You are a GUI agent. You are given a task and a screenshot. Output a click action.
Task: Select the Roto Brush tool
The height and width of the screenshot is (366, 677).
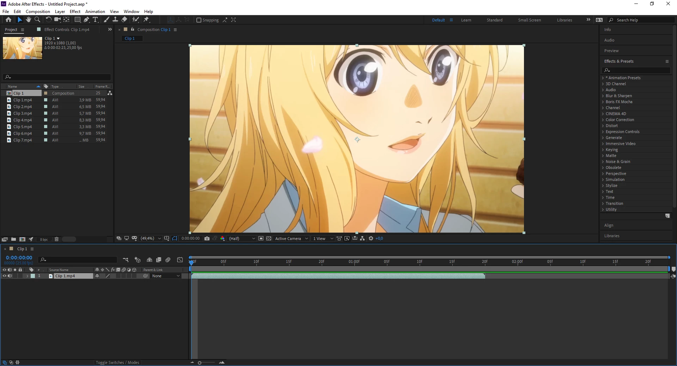tap(136, 20)
